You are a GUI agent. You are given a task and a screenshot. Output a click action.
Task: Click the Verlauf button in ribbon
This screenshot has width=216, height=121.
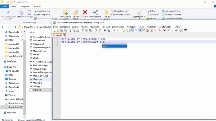click(x=152, y=18)
